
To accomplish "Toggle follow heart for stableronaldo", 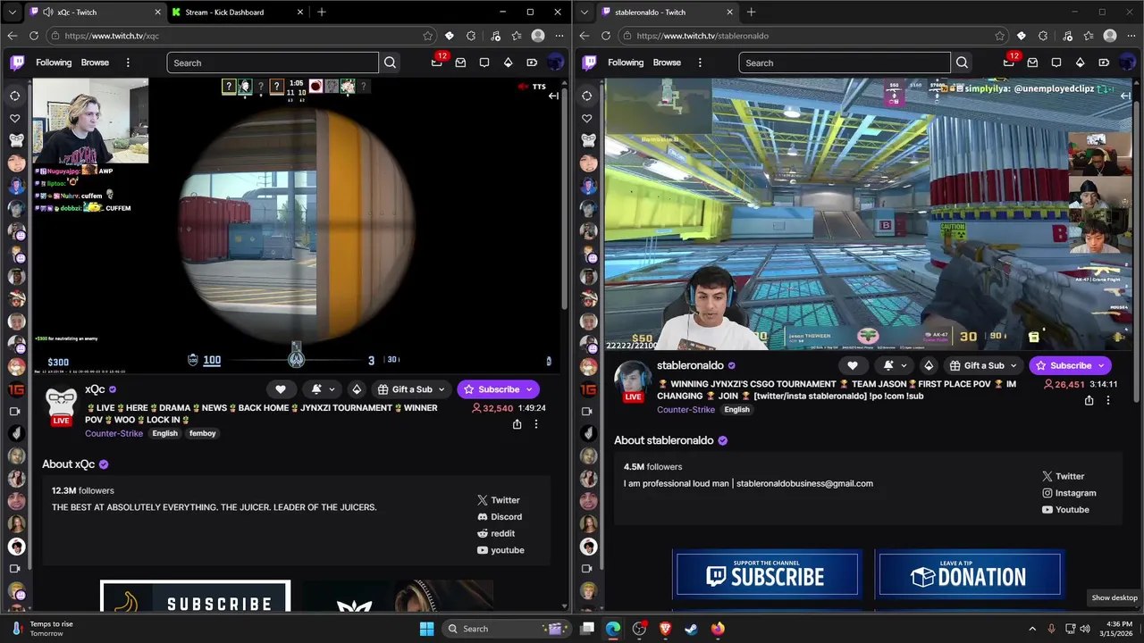I will (x=853, y=365).
